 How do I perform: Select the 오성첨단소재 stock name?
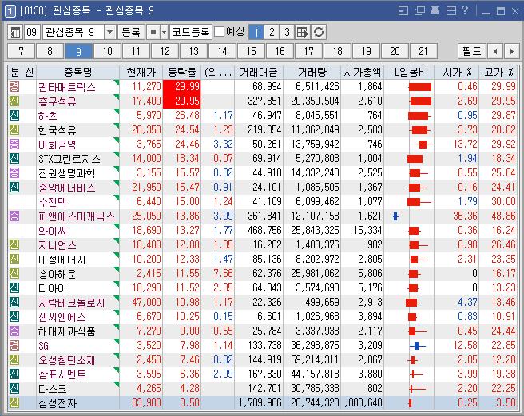click(67, 360)
